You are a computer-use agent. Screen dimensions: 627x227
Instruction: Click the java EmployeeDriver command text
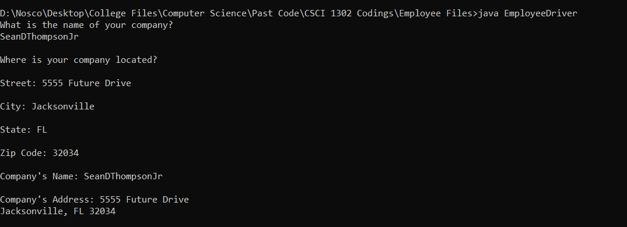tap(527, 13)
